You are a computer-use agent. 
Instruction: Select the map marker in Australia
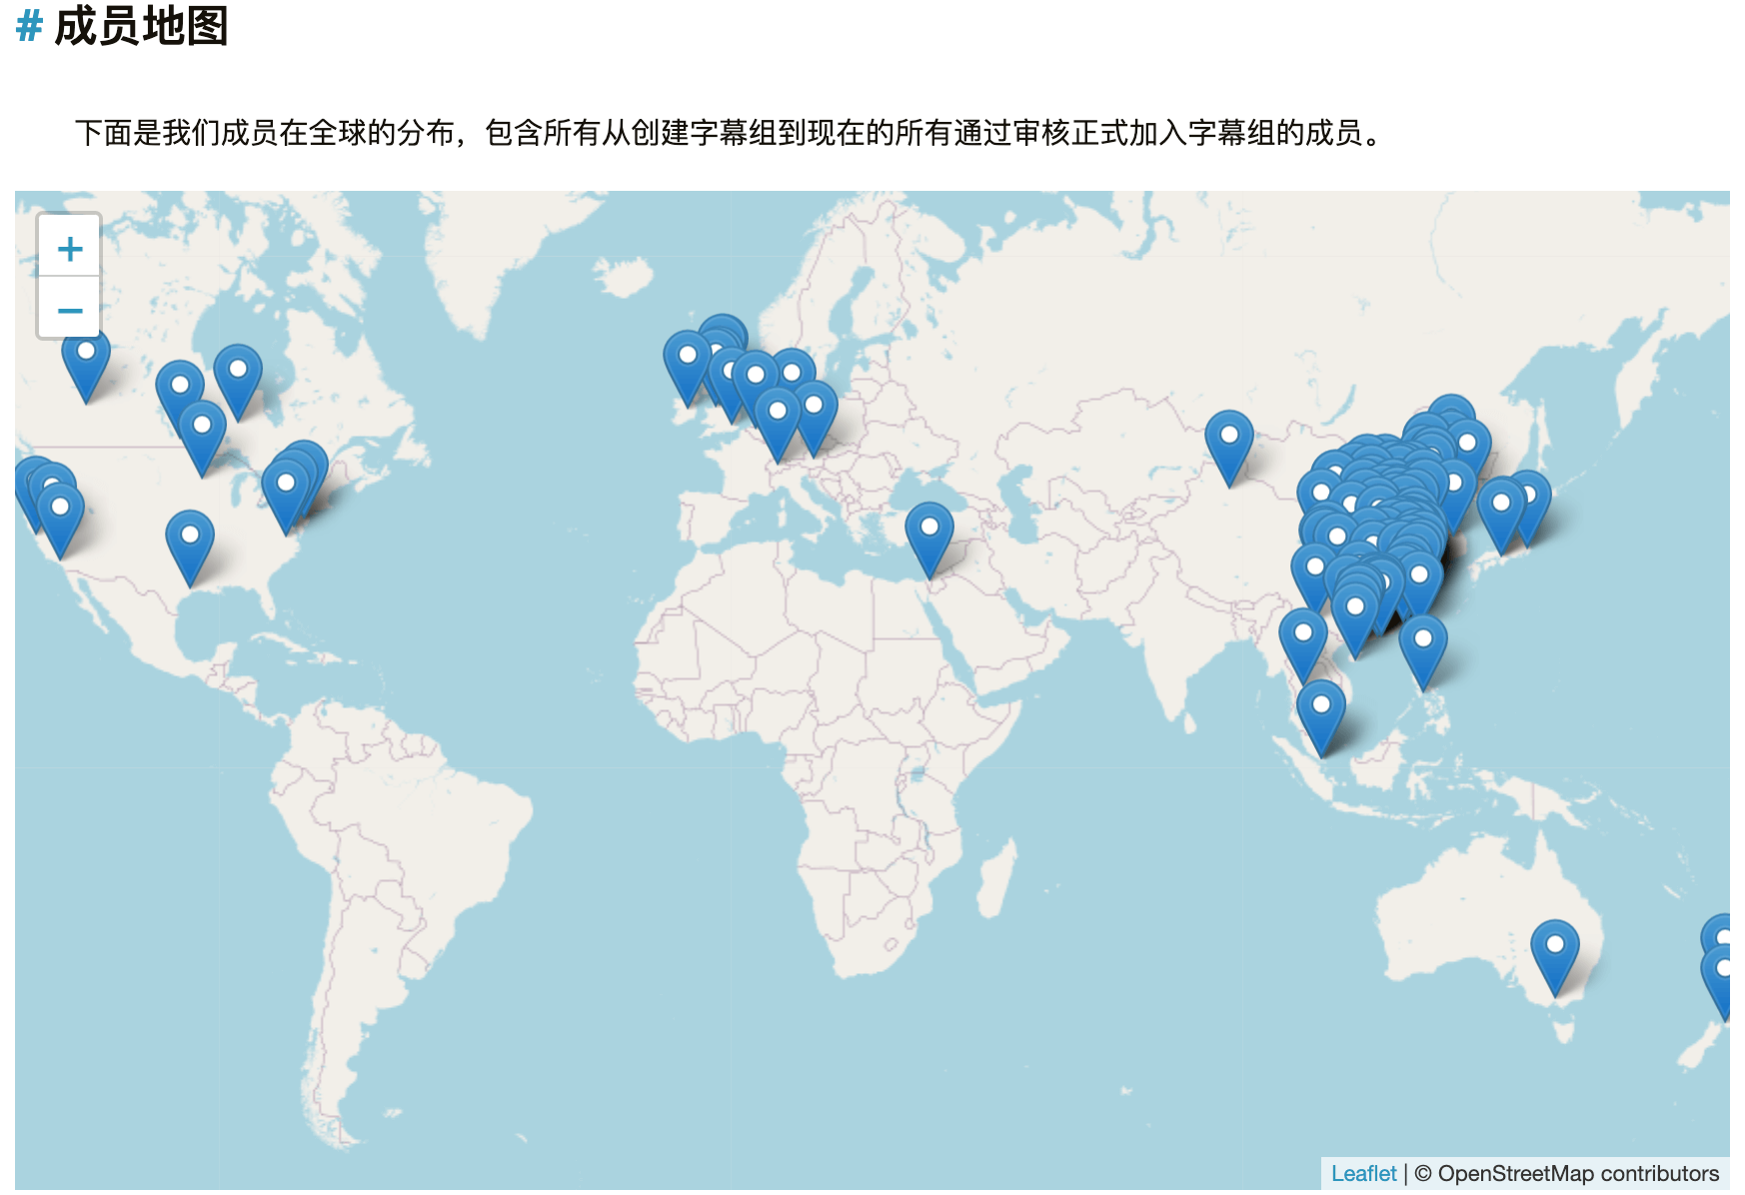(x=1555, y=952)
